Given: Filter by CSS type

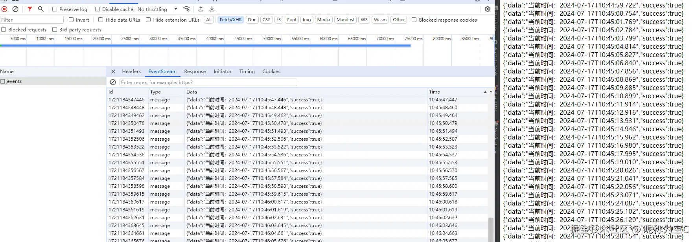Looking at the screenshot, I should point(267,20).
